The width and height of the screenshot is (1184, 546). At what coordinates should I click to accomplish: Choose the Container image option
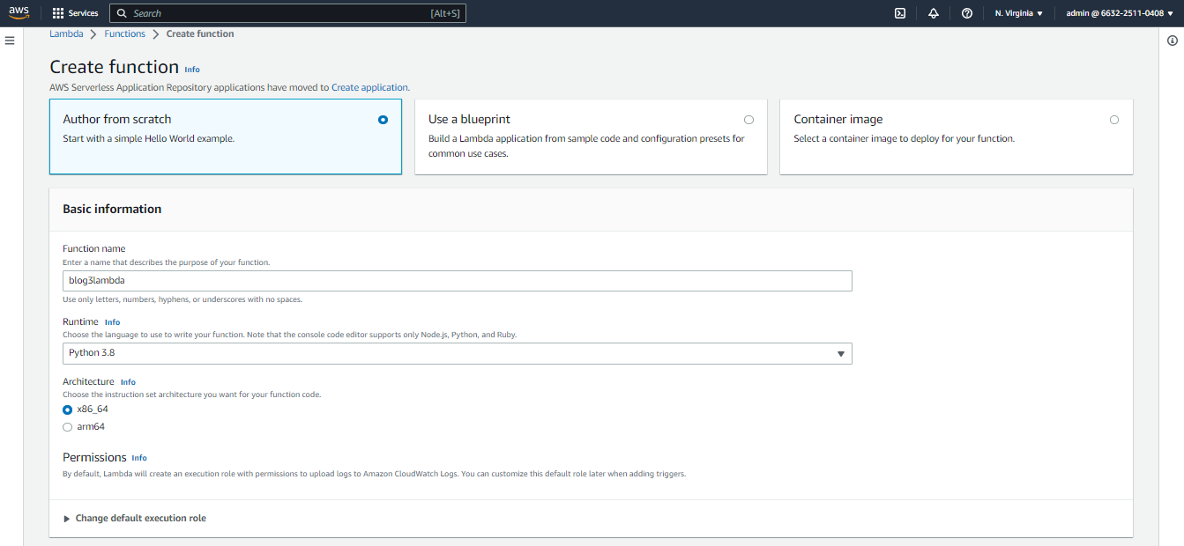pyautogui.click(x=1114, y=120)
